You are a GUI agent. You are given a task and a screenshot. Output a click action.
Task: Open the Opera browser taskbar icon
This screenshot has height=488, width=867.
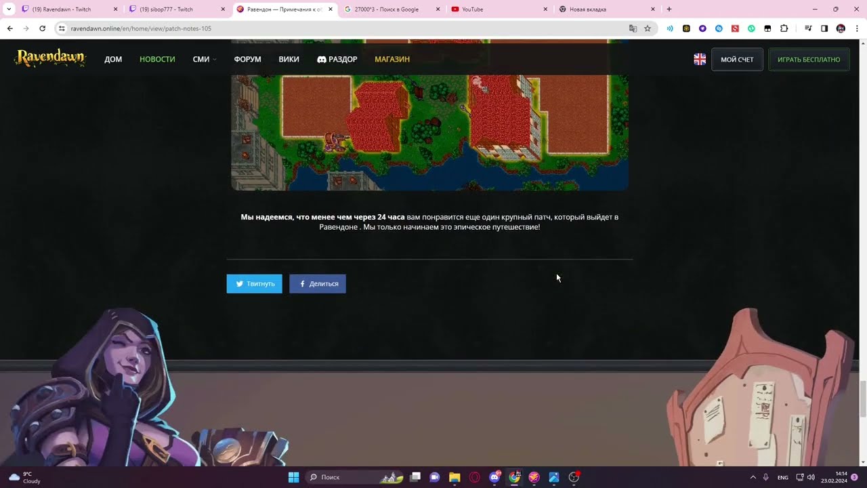click(474, 477)
